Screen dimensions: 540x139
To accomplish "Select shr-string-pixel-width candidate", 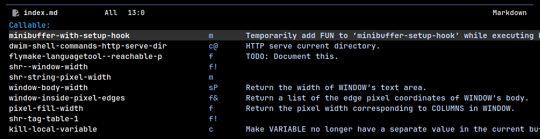I will (60, 77).
